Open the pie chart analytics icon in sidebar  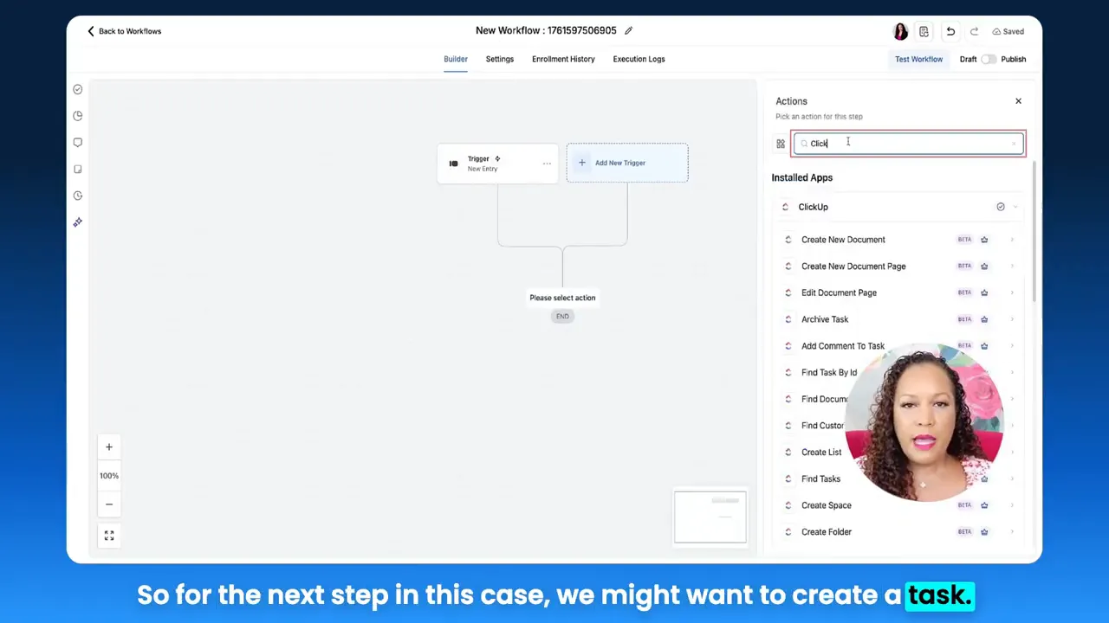[x=77, y=115]
